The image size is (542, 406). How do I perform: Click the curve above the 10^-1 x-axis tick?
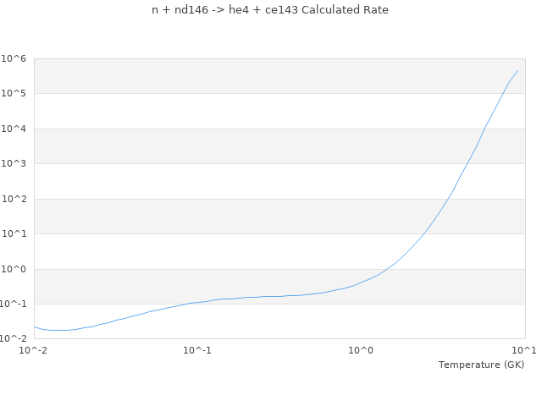tap(197, 302)
